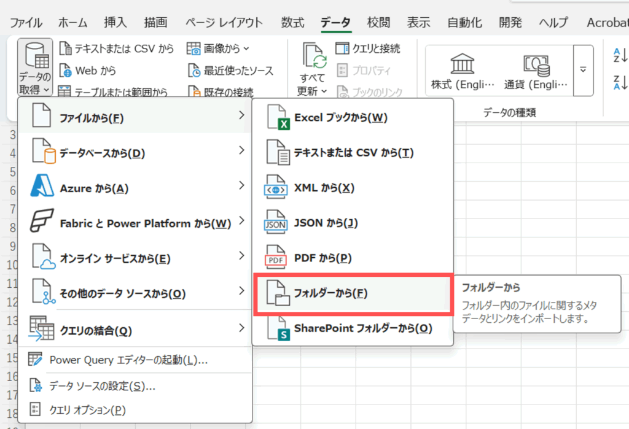This screenshot has height=429, width=629.
Task: Open the ページ レイアウト ribbon tab
Action: coord(224,23)
